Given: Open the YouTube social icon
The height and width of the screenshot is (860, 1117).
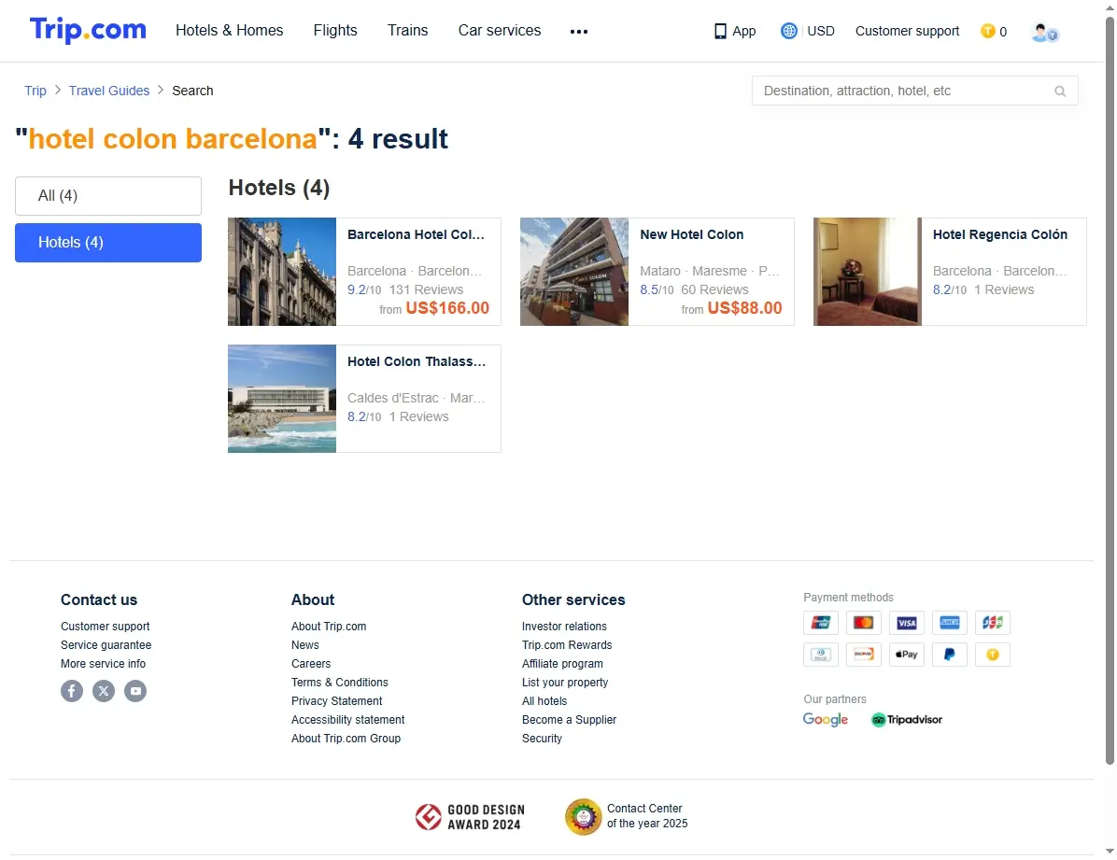Looking at the screenshot, I should [135, 690].
